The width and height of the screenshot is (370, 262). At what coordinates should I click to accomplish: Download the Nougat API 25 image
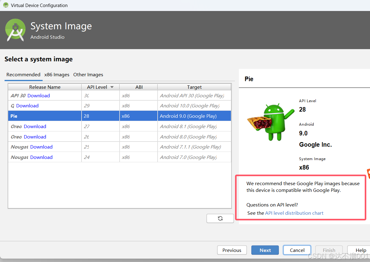point(41,147)
